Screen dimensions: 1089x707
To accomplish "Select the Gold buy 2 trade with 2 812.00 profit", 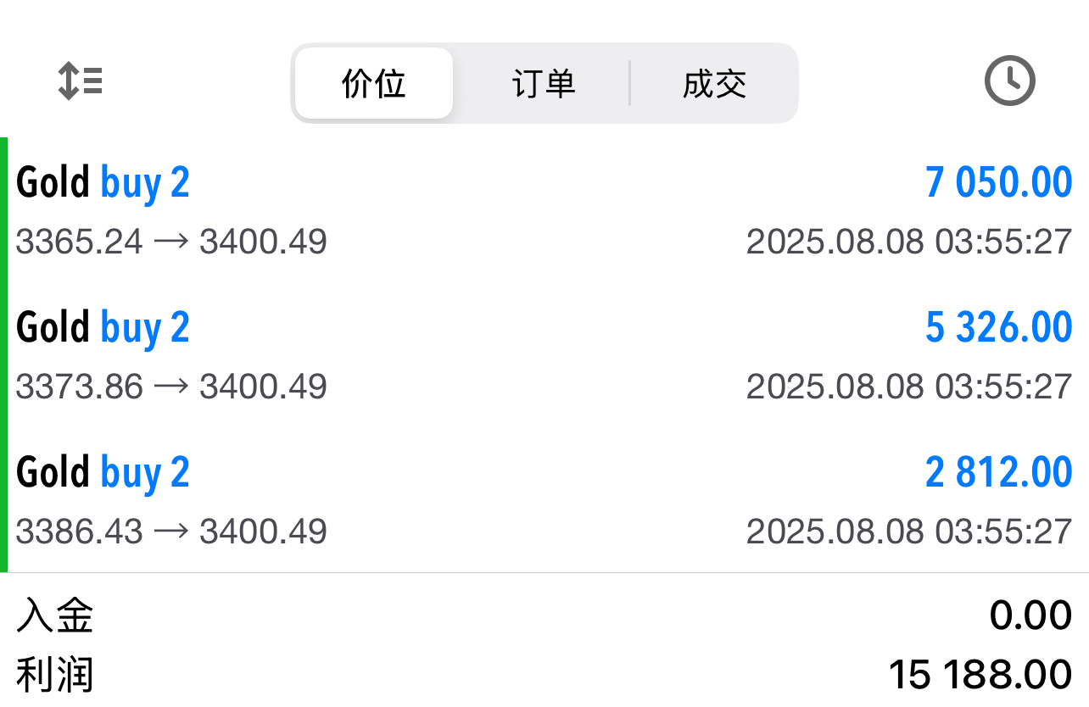I will point(544,500).
